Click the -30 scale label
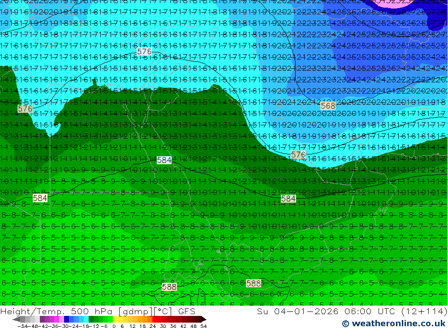Image resolution: width=448 pixels, height=328 pixels. click(63, 326)
